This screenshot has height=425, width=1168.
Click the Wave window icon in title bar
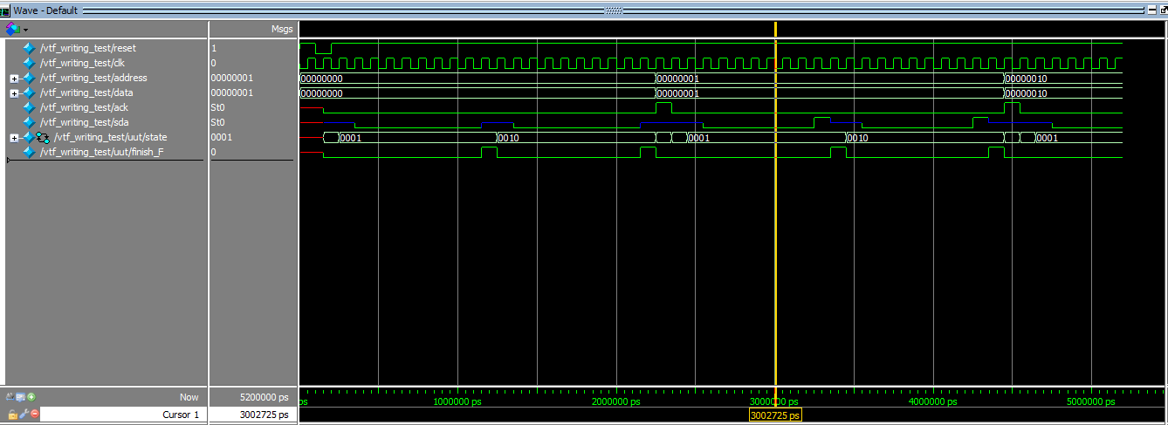point(6,10)
